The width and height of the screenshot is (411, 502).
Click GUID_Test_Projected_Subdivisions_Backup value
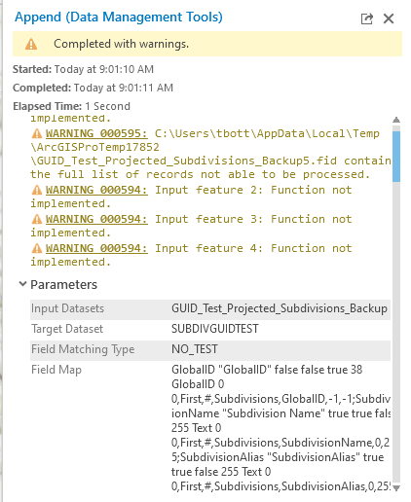280,308
